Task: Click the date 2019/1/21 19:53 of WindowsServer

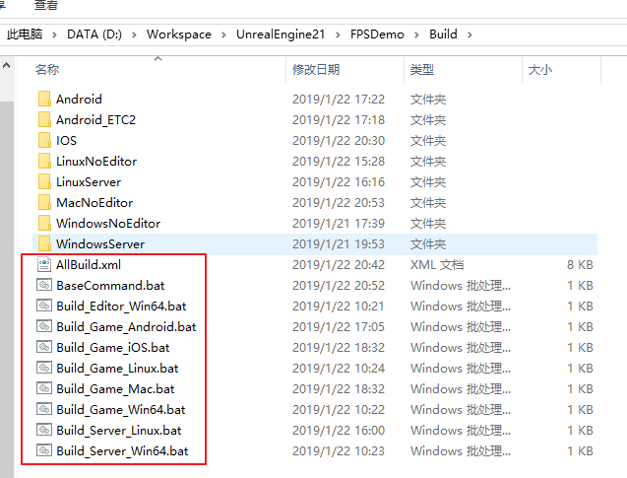Action: [x=339, y=243]
